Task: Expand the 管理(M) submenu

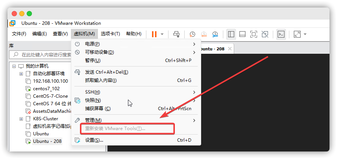Action: point(136,120)
